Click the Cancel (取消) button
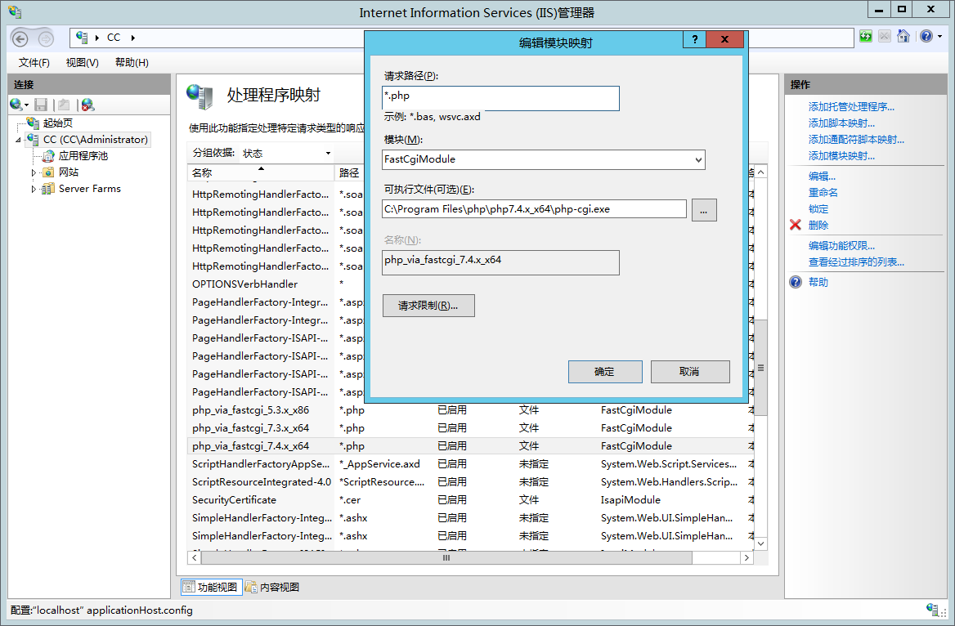This screenshot has height=626, width=955. (x=690, y=372)
